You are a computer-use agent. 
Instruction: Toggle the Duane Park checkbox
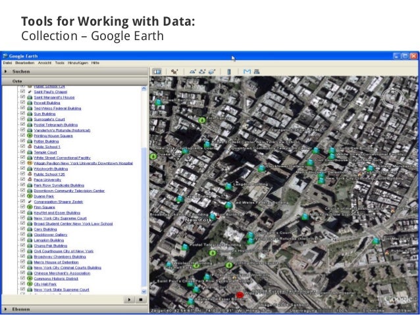23,196
